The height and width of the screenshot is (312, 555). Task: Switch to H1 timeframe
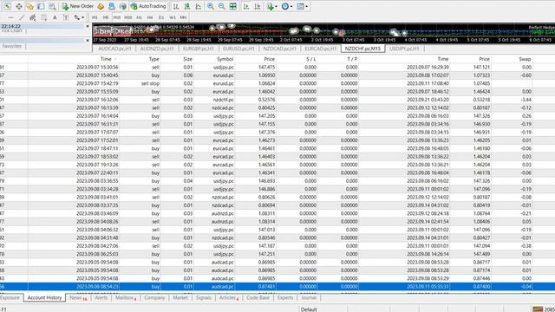pyautogui.click(x=139, y=17)
